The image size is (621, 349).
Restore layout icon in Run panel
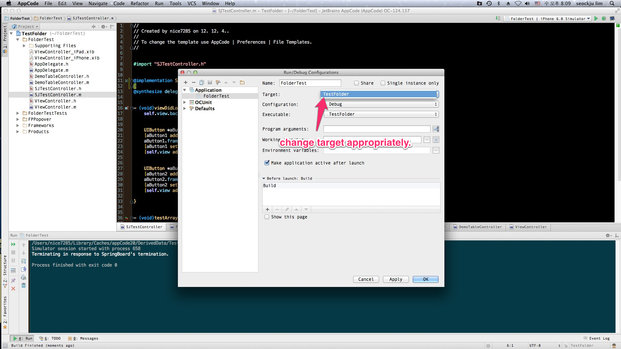(13, 270)
